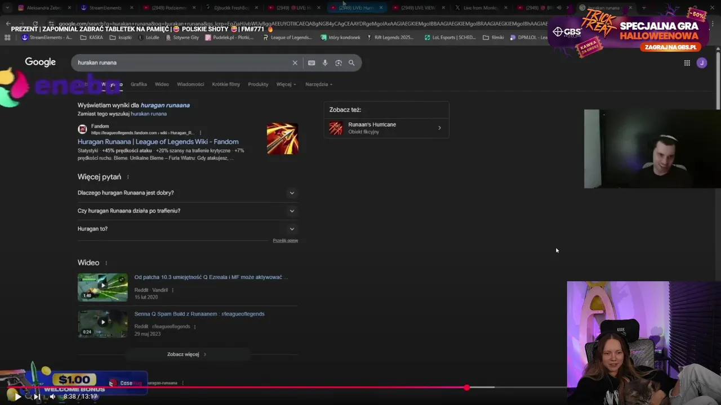Open the Rift Legends 2025 bookmark
The height and width of the screenshot is (405, 721).
click(x=390, y=38)
